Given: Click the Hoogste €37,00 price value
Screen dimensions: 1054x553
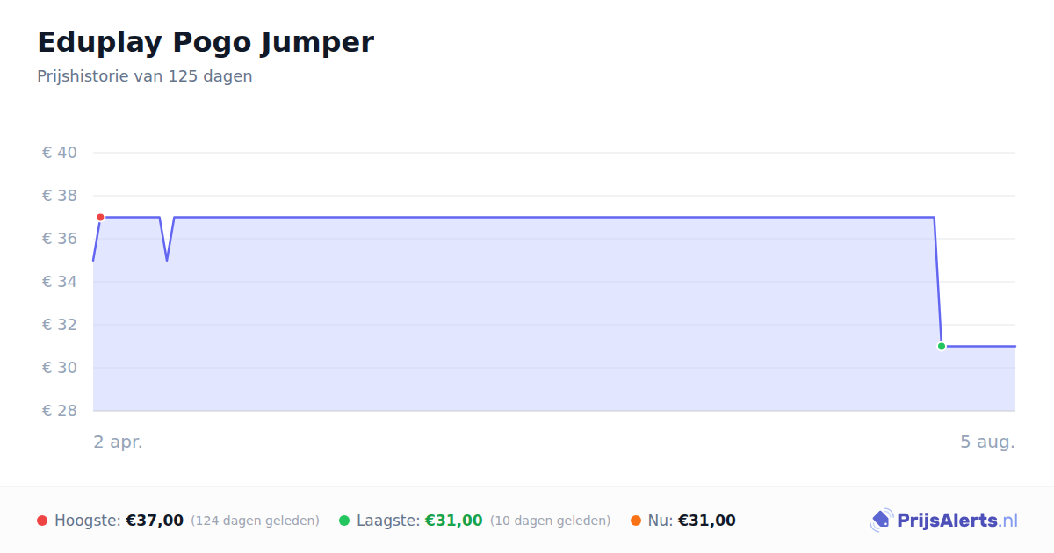Looking at the screenshot, I should 155,521.
